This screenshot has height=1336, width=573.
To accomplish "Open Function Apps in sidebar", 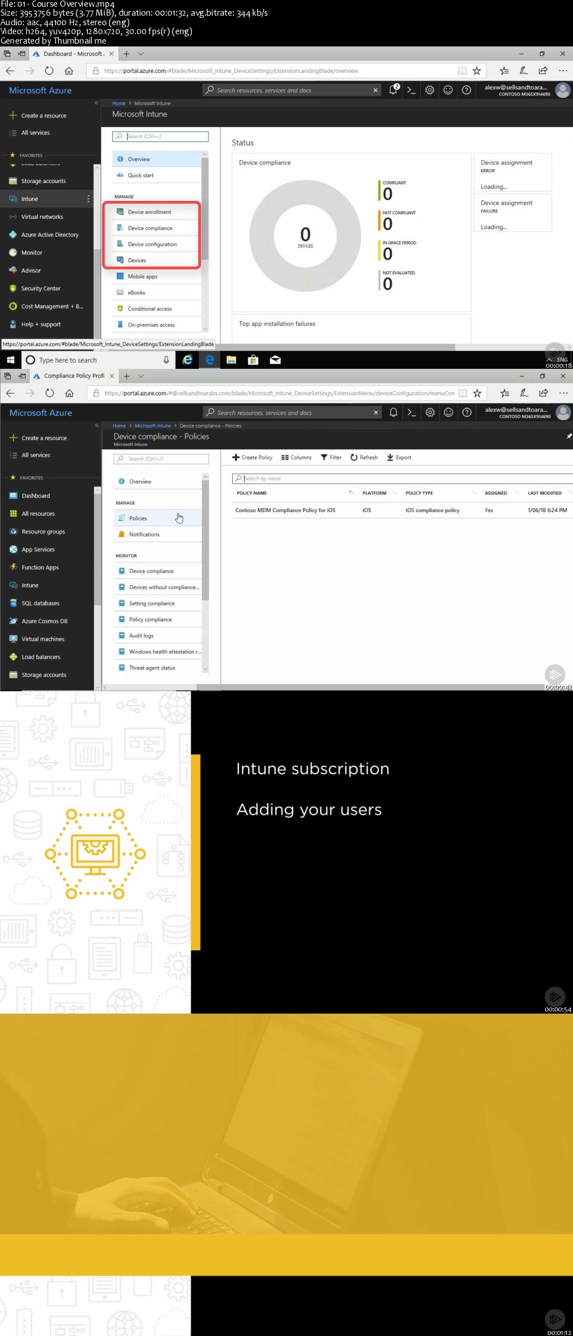I will [40, 568].
